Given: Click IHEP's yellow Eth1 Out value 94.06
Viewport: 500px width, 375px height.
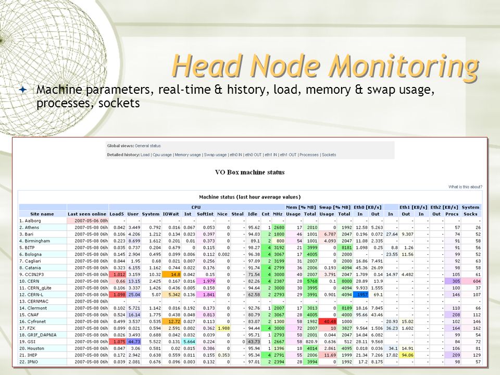Looking at the screenshot, I should [x=407, y=355].
